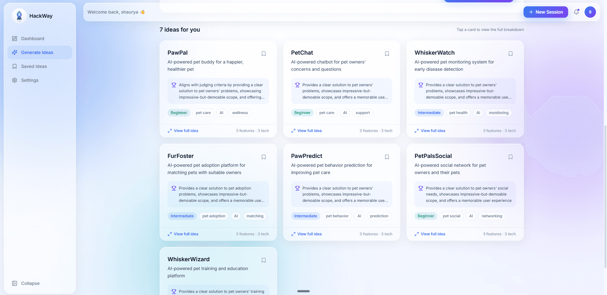
Task: Click the HackWay rocket logo
Action: [x=19, y=16]
